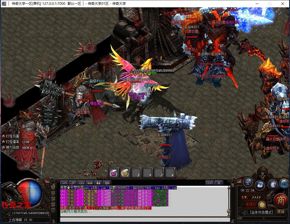Toggle the fourth chat channel side icon
This screenshot has height=224, width=290.
click(x=53, y=205)
